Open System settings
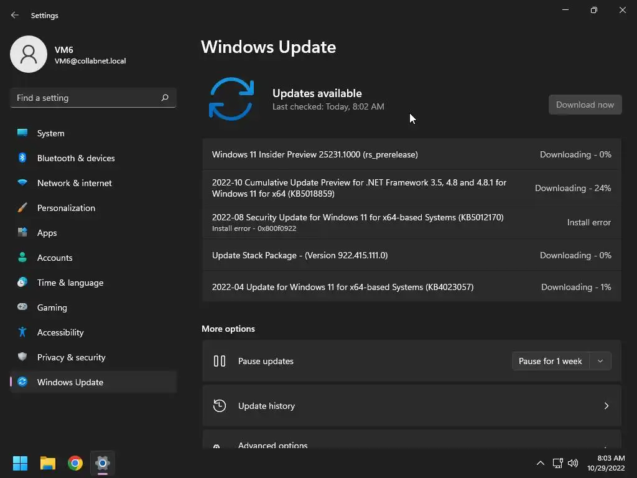 93,133
